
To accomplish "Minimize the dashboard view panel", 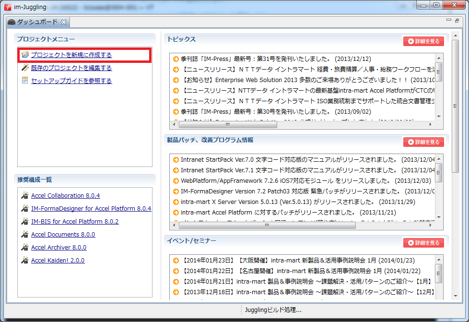I will tap(449, 20).
